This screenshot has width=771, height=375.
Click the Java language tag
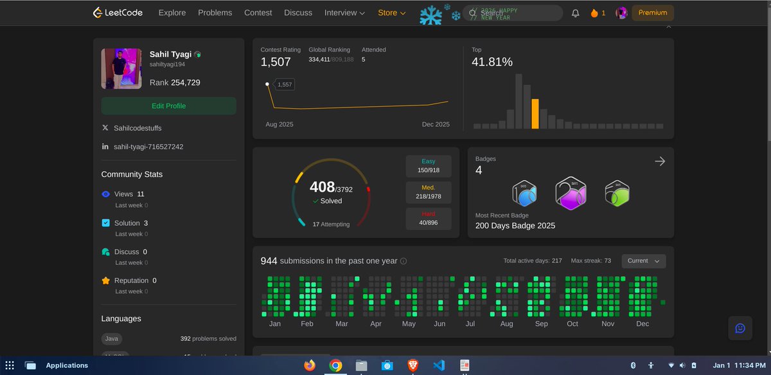(112, 338)
